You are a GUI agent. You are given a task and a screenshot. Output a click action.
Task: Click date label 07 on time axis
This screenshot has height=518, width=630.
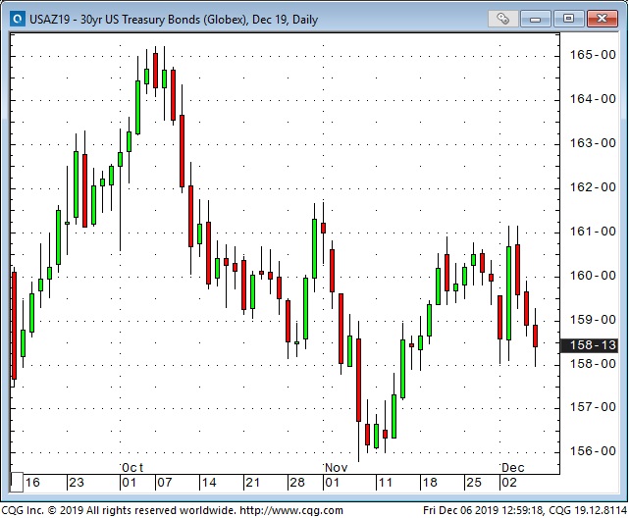[164, 483]
